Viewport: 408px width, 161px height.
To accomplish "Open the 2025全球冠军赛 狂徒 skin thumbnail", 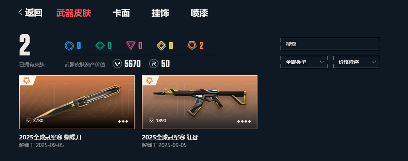I will click(x=199, y=102).
